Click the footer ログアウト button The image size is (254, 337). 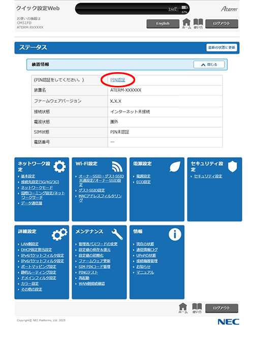pyautogui.click(x=221, y=308)
